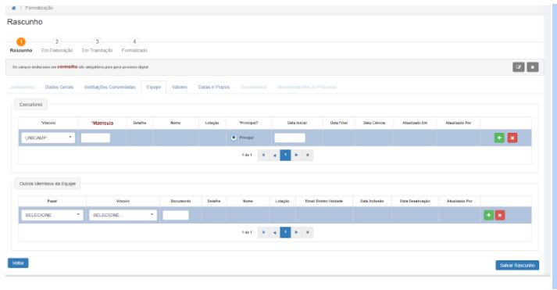
Task: Go to next page in Executores pager
Action: pyautogui.click(x=296, y=155)
